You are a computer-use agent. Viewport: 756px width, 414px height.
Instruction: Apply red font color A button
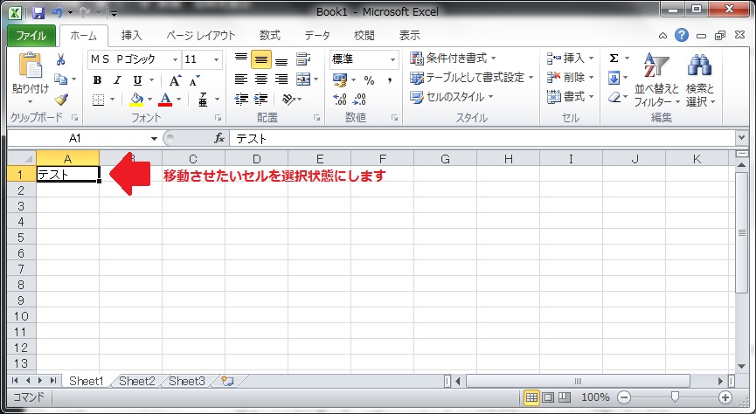[165, 100]
